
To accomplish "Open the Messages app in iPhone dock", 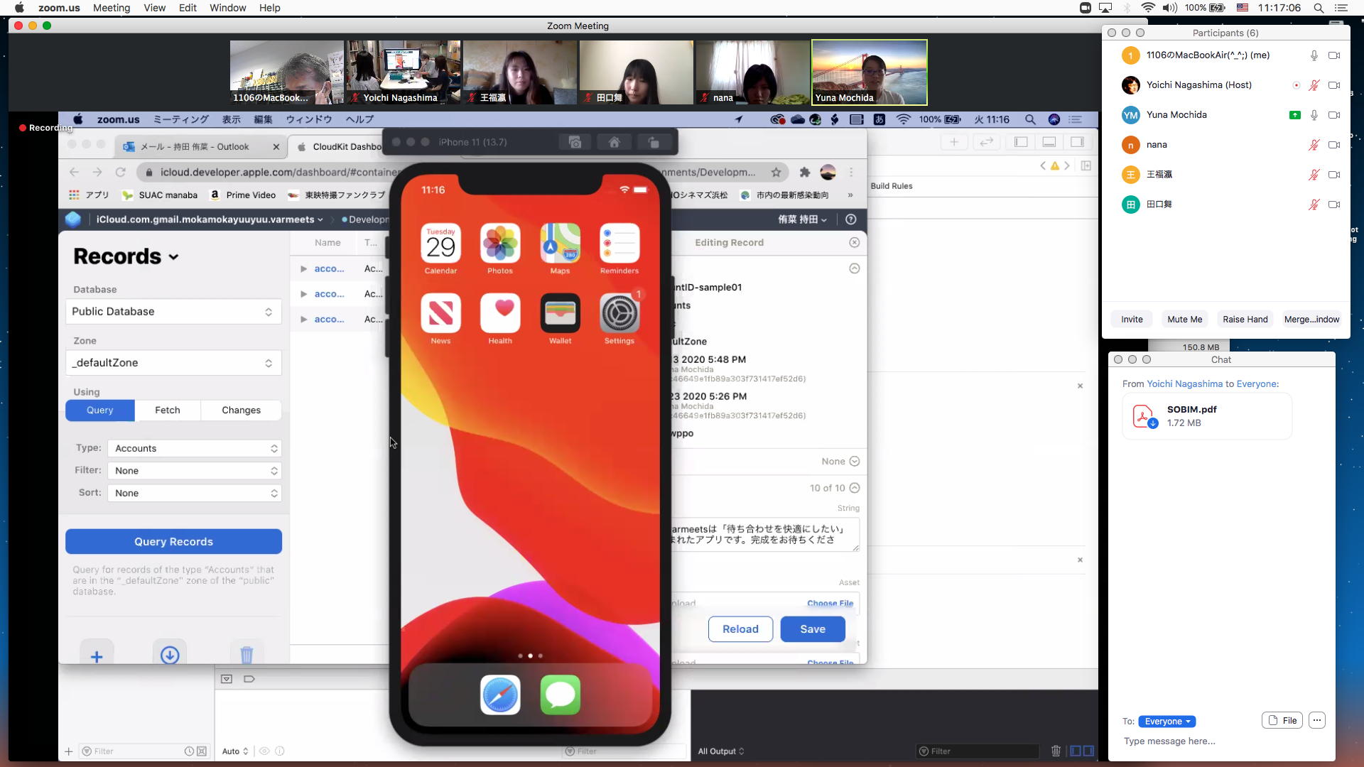I will [560, 695].
